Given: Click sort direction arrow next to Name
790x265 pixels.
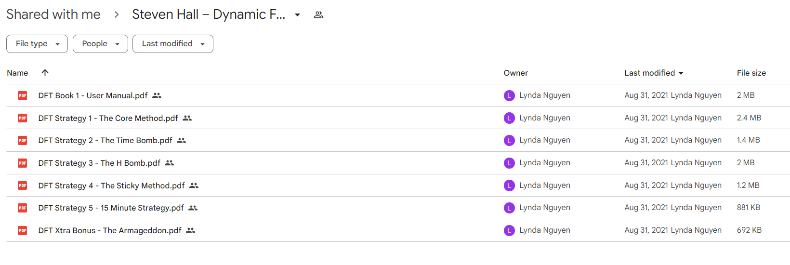Looking at the screenshot, I should pos(45,73).
